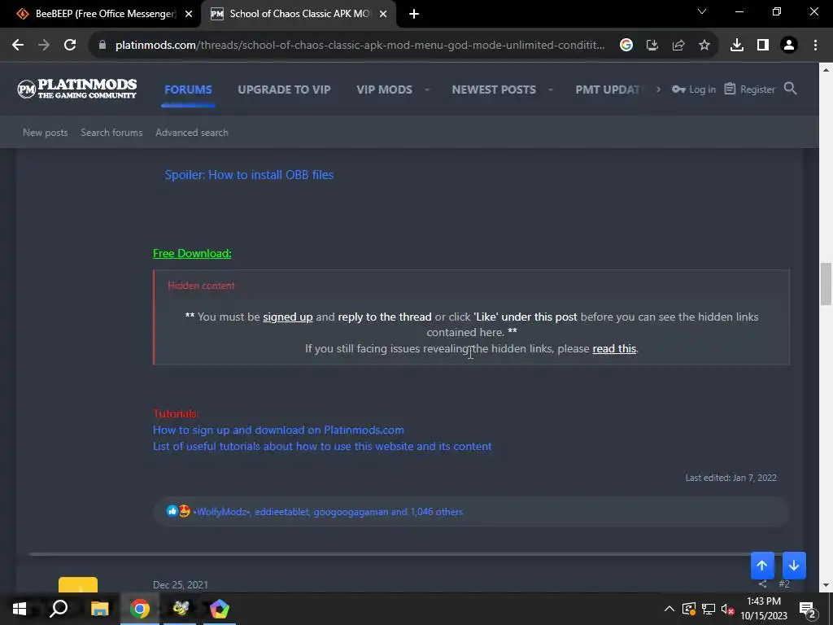833x625 pixels.
Task: Click the Dec 25, 2021 post date
Action: point(180,584)
